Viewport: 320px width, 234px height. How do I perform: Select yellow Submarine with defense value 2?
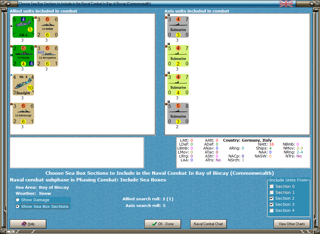click(178, 56)
